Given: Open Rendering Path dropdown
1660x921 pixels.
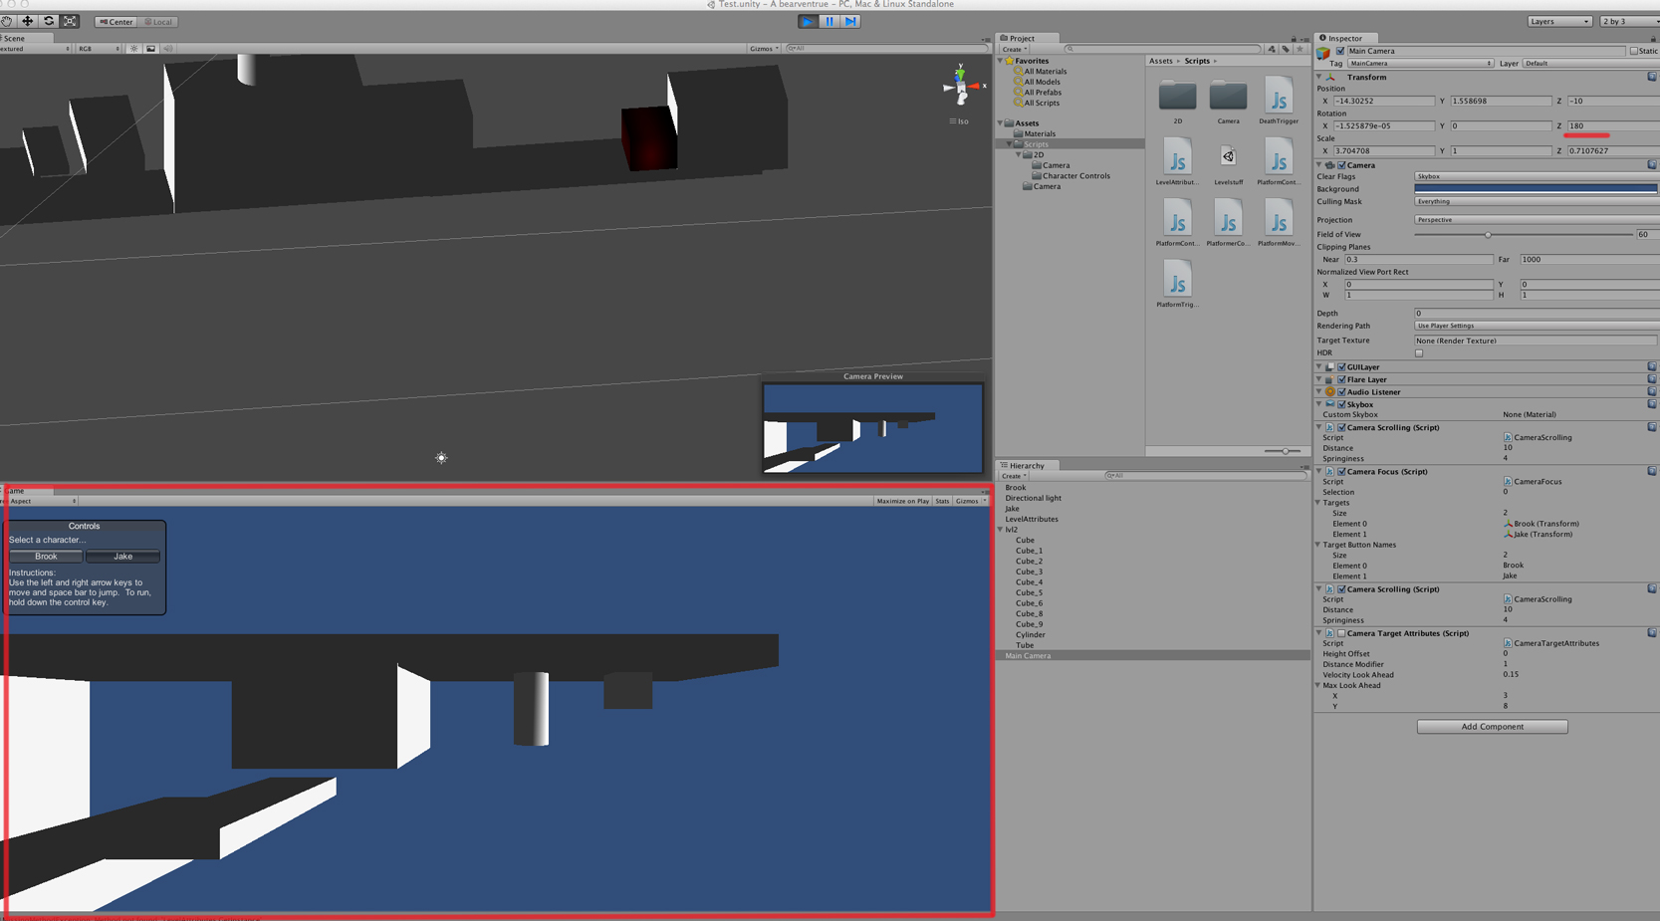Looking at the screenshot, I should pyautogui.click(x=1537, y=326).
